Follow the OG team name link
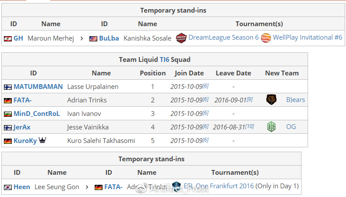346x197 pixels. point(291,127)
